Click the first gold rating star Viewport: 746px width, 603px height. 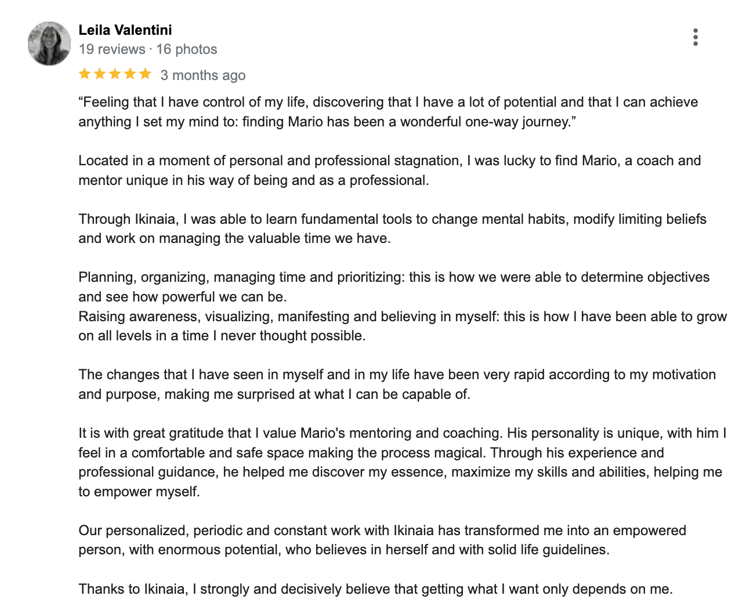click(85, 74)
